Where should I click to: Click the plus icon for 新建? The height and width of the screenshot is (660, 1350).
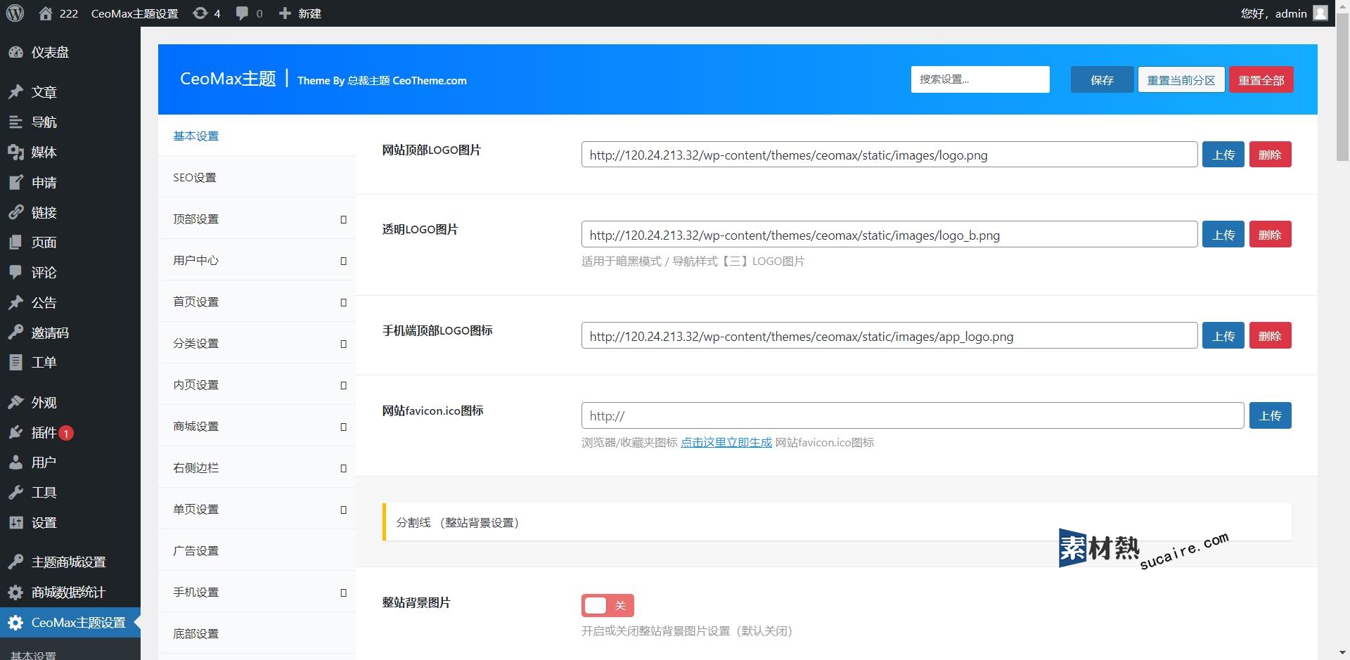[285, 13]
